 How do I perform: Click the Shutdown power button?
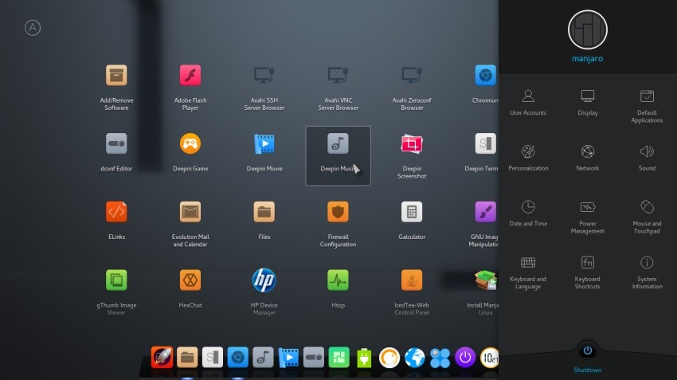(587, 351)
